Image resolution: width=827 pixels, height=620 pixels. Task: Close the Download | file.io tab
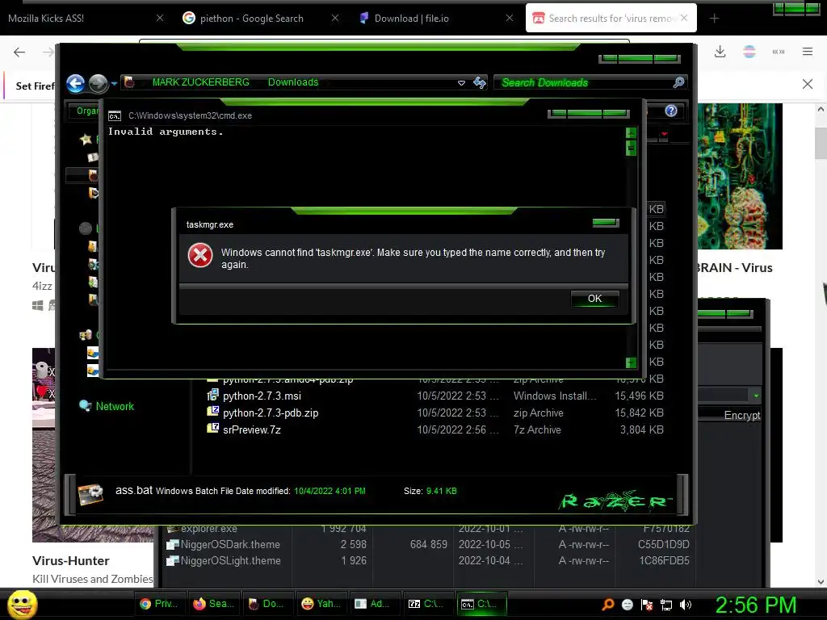point(509,18)
